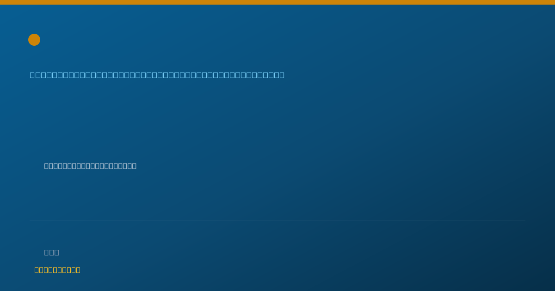Click the yellow text link at bottom
This screenshot has width=555, height=291.
coord(57,270)
